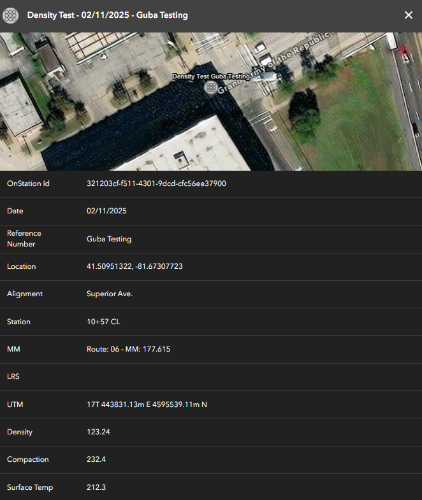Click the Surface Temp value 212.3
This screenshot has width=422, height=500.
click(97, 487)
